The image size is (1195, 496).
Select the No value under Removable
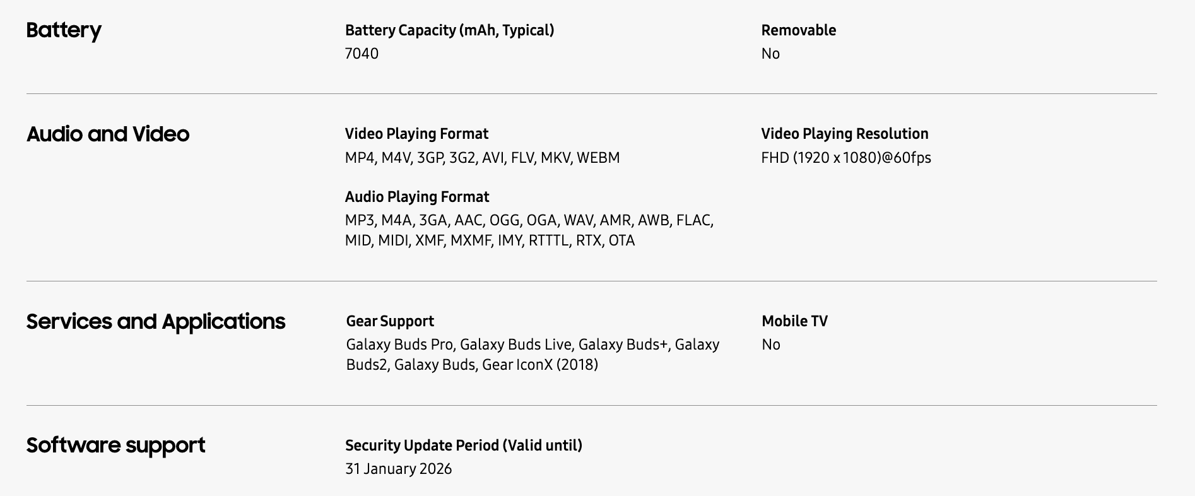point(770,54)
